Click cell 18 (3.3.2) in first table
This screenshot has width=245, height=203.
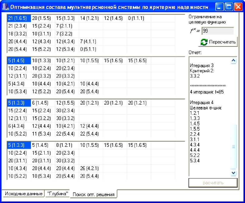(x=18, y=34)
